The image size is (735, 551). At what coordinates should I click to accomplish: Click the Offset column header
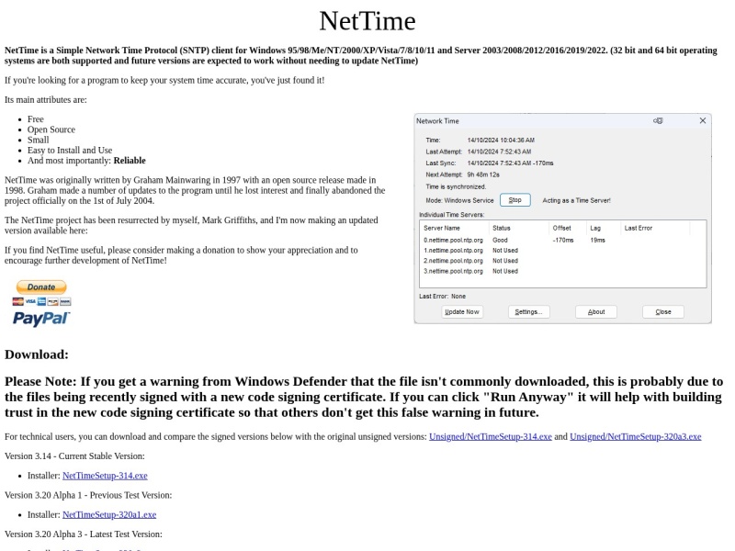561,228
